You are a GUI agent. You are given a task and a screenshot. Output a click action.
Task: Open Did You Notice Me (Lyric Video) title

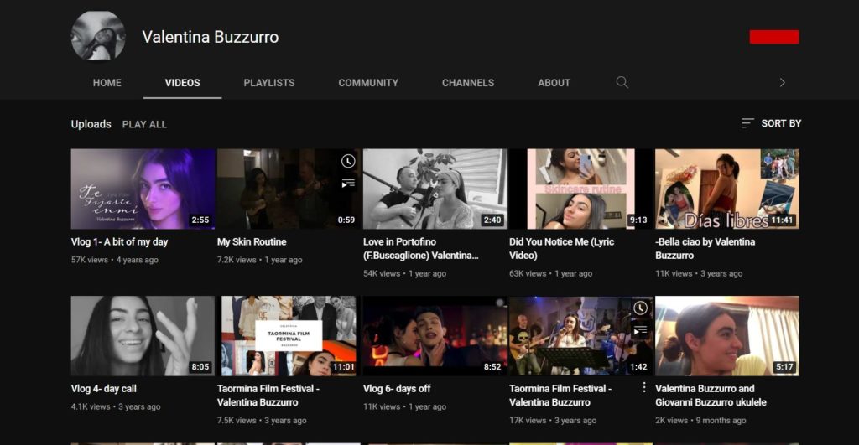click(561, 249)
